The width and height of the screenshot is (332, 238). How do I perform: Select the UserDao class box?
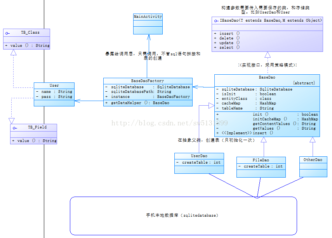coord(199,163)
